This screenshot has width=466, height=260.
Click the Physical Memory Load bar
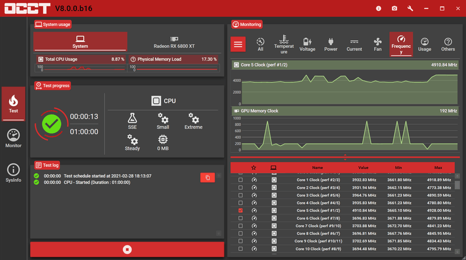[174, 59]
